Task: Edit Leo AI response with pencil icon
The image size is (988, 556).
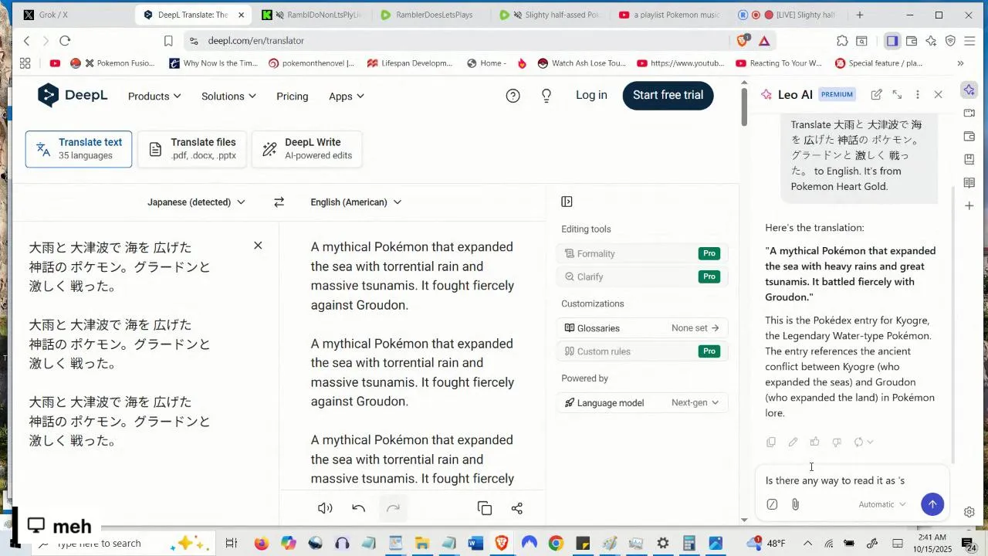Action: 793,442
